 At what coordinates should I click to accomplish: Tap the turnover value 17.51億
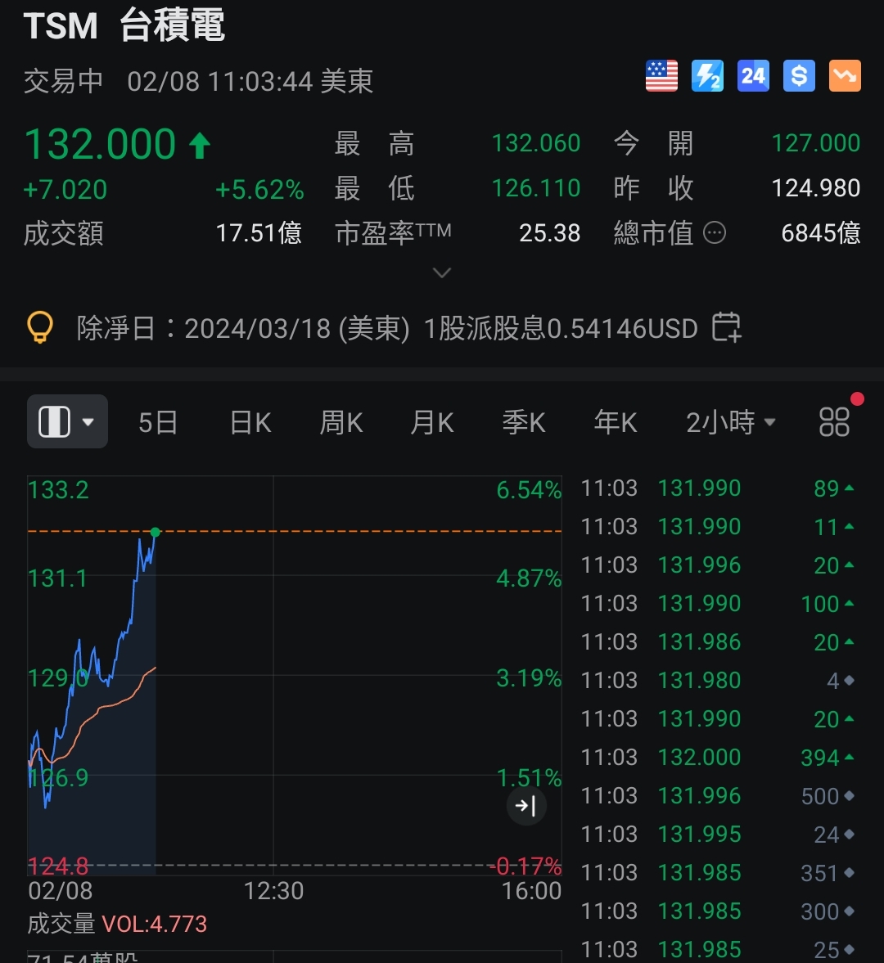[x=259, y=233]
